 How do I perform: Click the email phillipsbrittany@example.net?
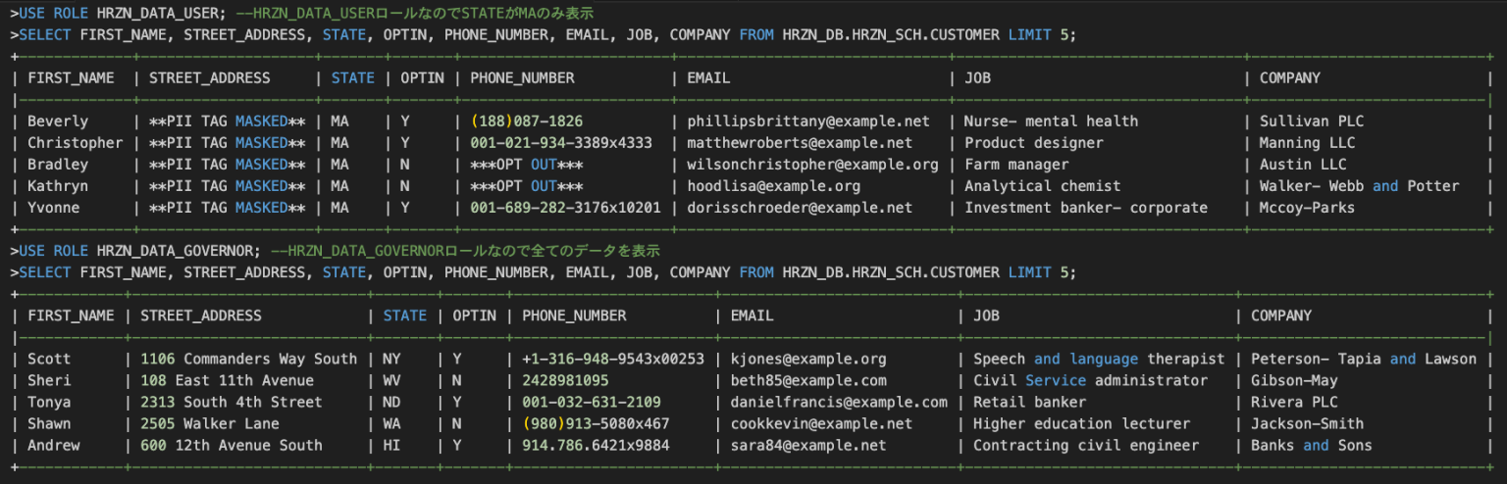807,121
